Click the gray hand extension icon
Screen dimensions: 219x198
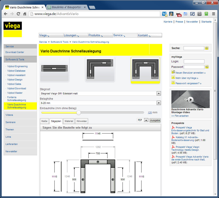200,14
